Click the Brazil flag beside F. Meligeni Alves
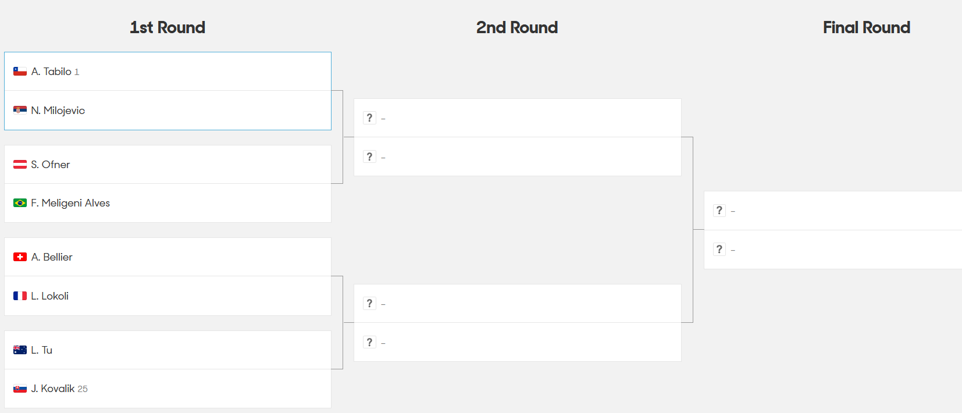 click(x=20, y=203)
